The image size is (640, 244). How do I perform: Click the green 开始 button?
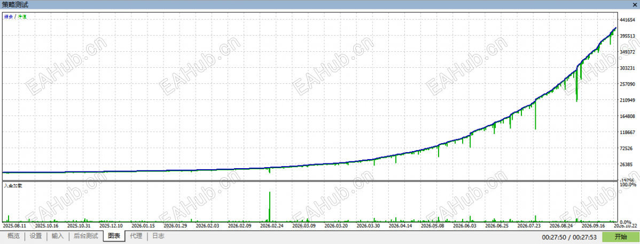click(x=620, y=237)
